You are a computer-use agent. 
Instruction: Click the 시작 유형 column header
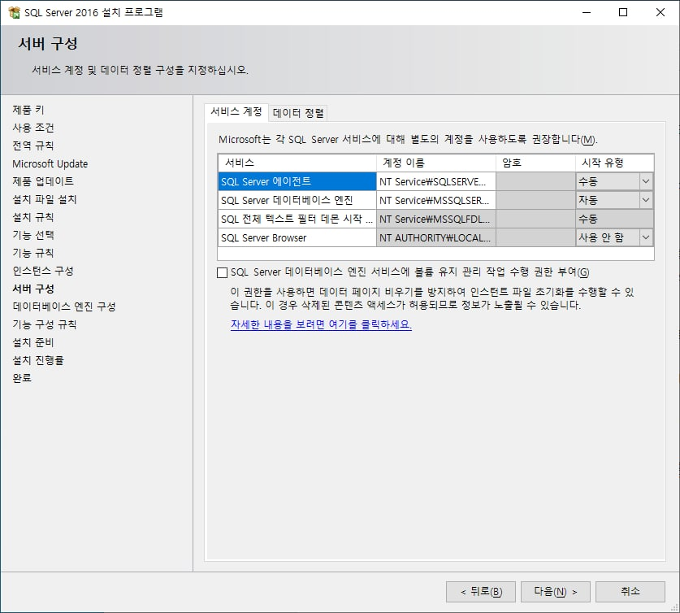pos(614,163)
